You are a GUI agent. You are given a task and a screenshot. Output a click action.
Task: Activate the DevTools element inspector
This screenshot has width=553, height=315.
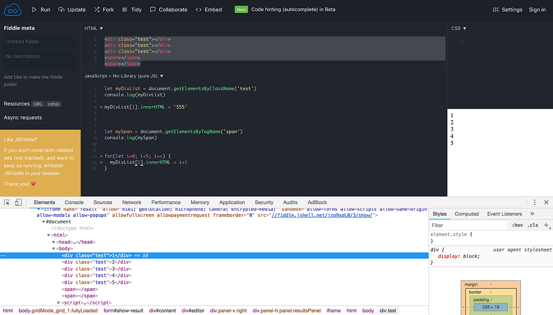click(6, 202)
